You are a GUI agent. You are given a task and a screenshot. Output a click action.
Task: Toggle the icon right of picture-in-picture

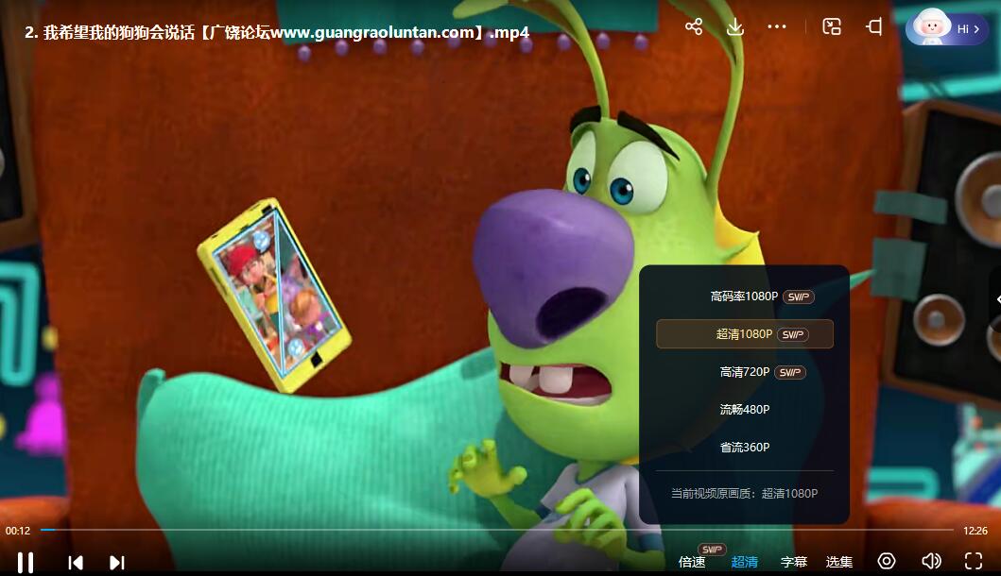(x=874, y=26)
